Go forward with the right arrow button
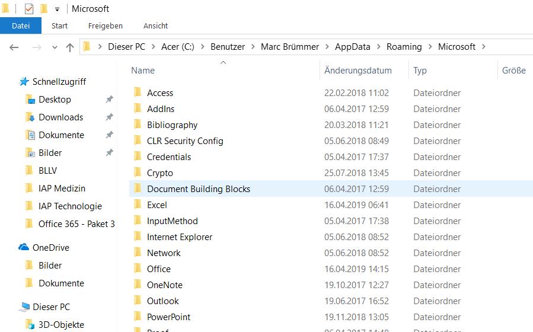The height and width of the screenshot is (332, 533). point(37,47)
